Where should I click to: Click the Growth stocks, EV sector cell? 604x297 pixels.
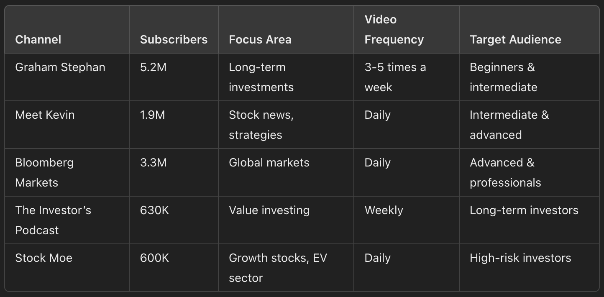pyautogui.click(x=278, y=268)
